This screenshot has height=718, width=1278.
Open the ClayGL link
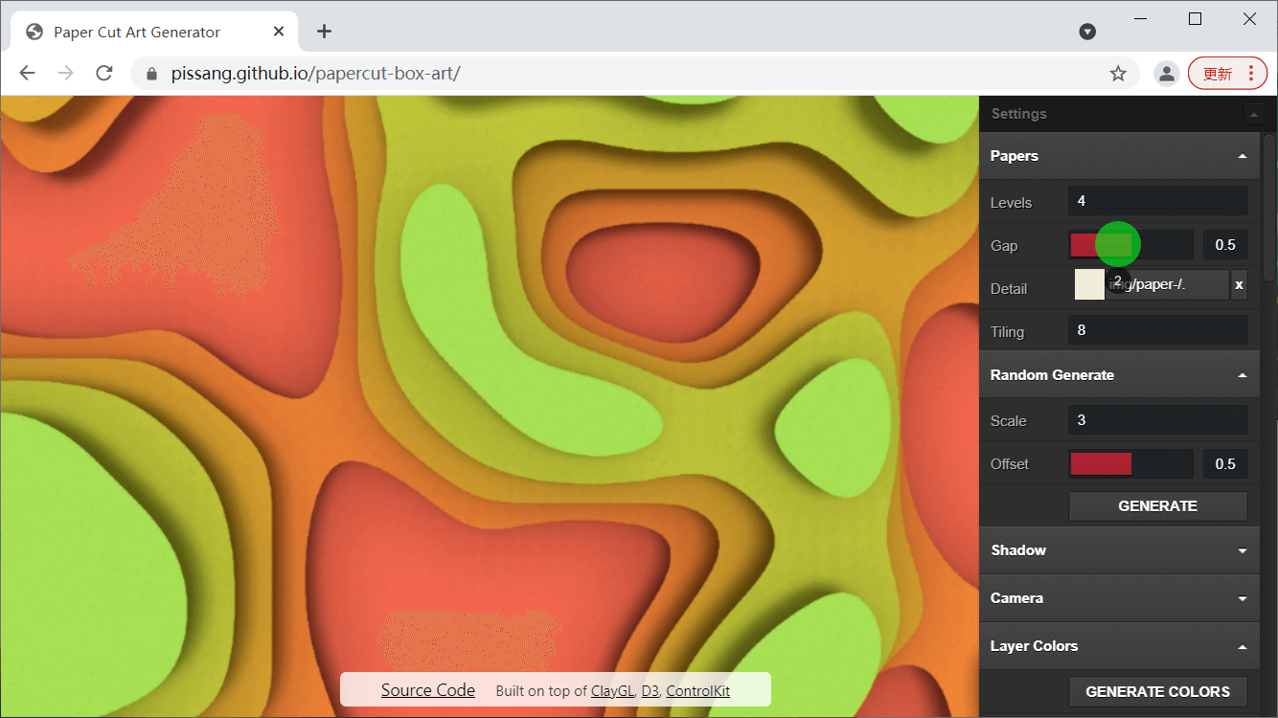pyautogui.click(x=612, y=691)
